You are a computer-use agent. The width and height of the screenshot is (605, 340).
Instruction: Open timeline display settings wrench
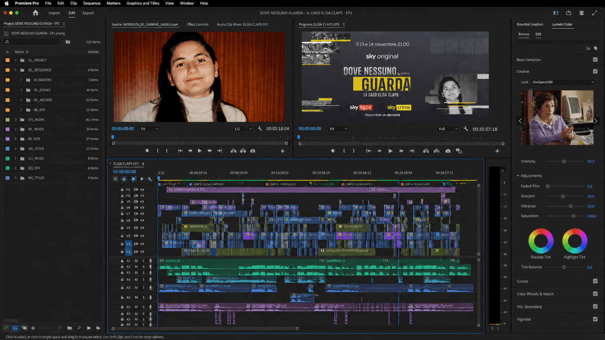(x=150, y=179)
